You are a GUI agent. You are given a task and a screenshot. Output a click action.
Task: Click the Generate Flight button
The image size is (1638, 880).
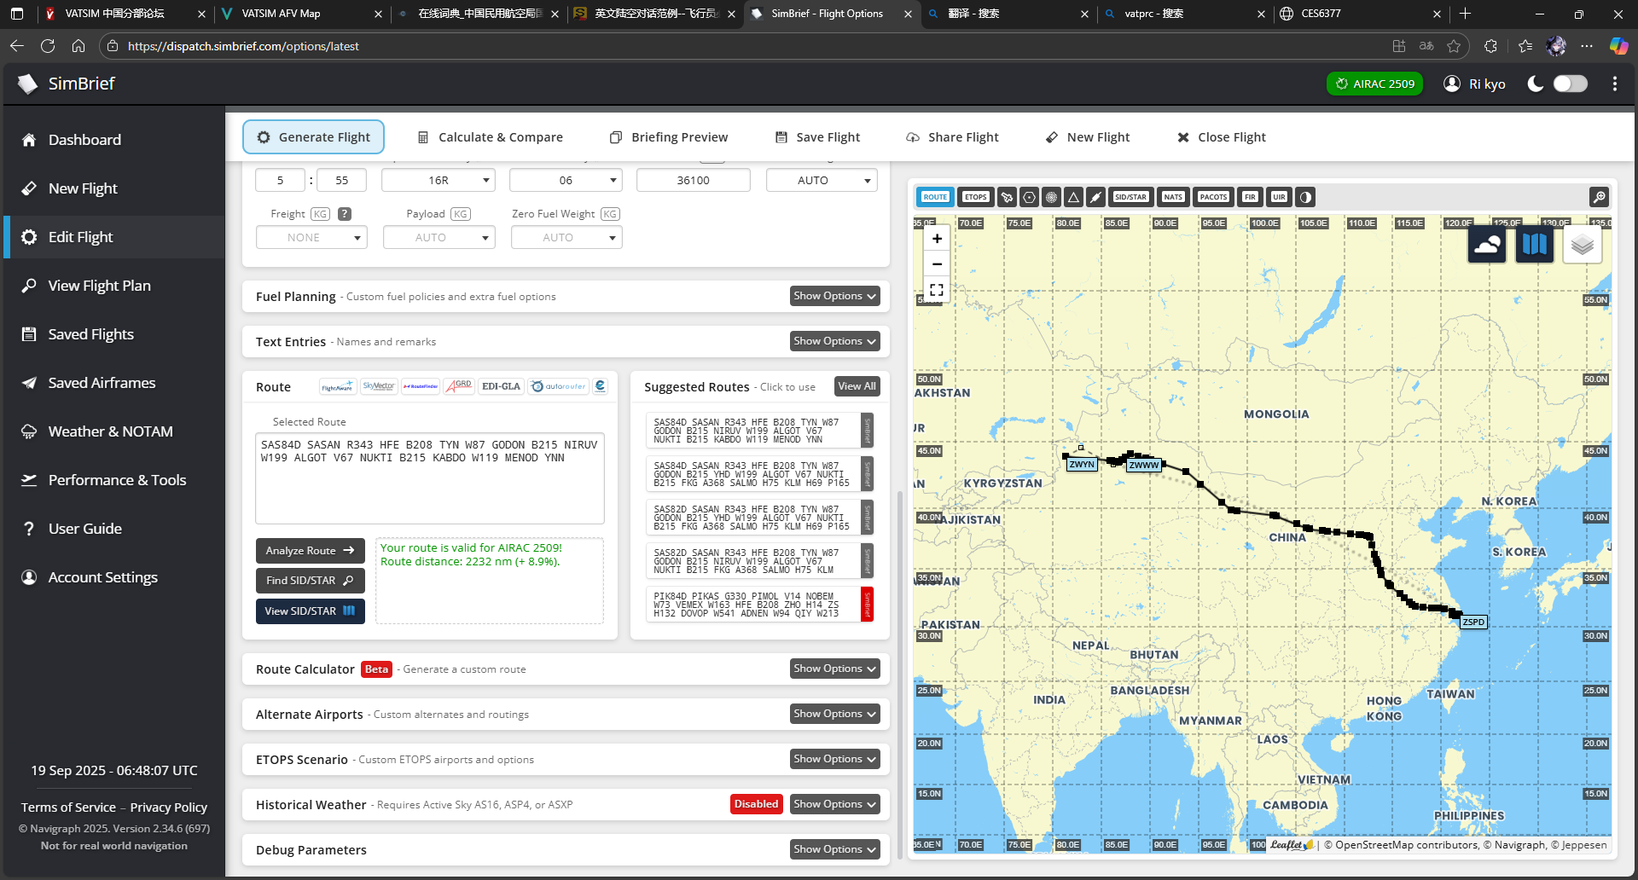pyautogui.click(x=313, y=137)
